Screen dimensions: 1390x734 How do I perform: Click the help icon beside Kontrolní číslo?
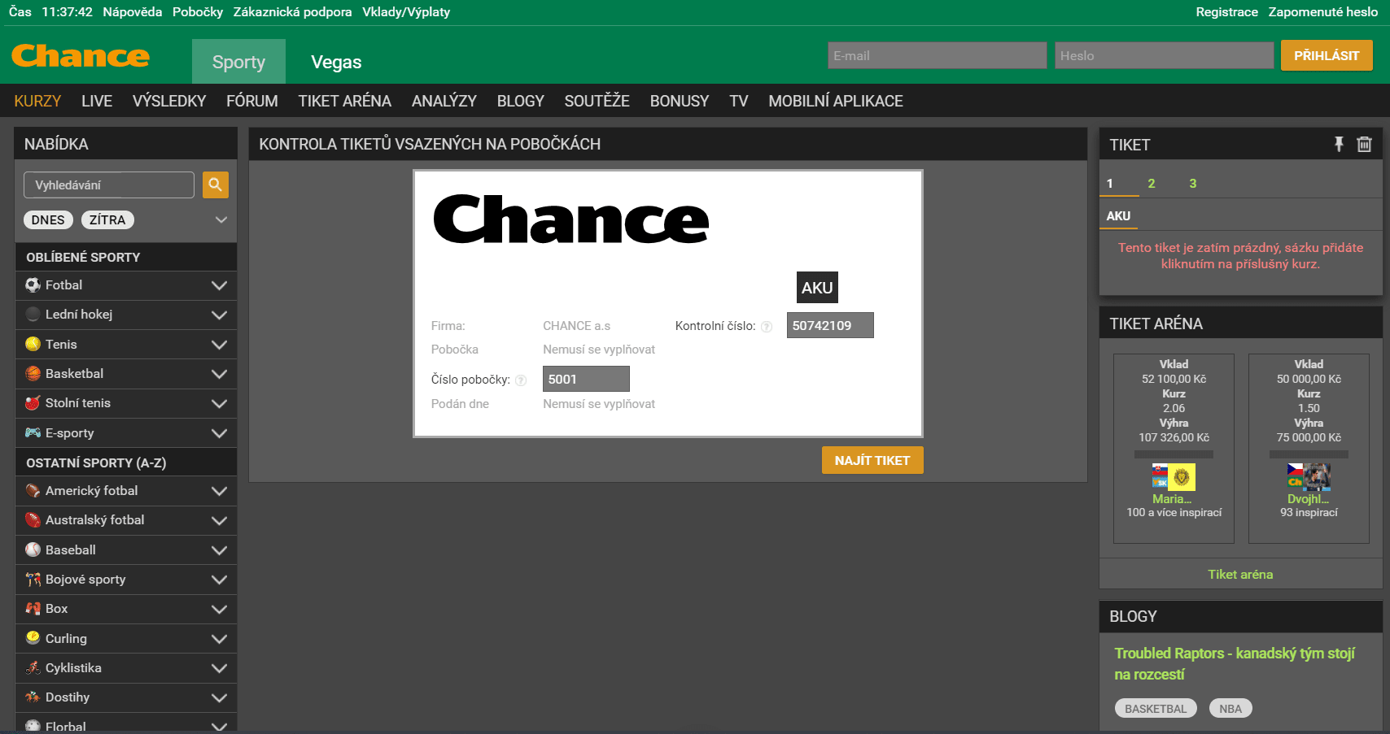point(766,327)
